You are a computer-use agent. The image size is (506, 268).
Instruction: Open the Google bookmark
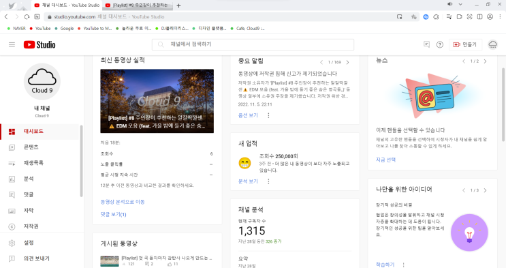64,29
